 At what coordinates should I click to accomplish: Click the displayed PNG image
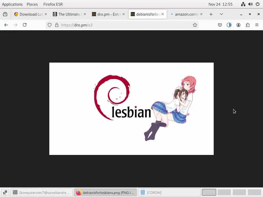tap(131, 109)
